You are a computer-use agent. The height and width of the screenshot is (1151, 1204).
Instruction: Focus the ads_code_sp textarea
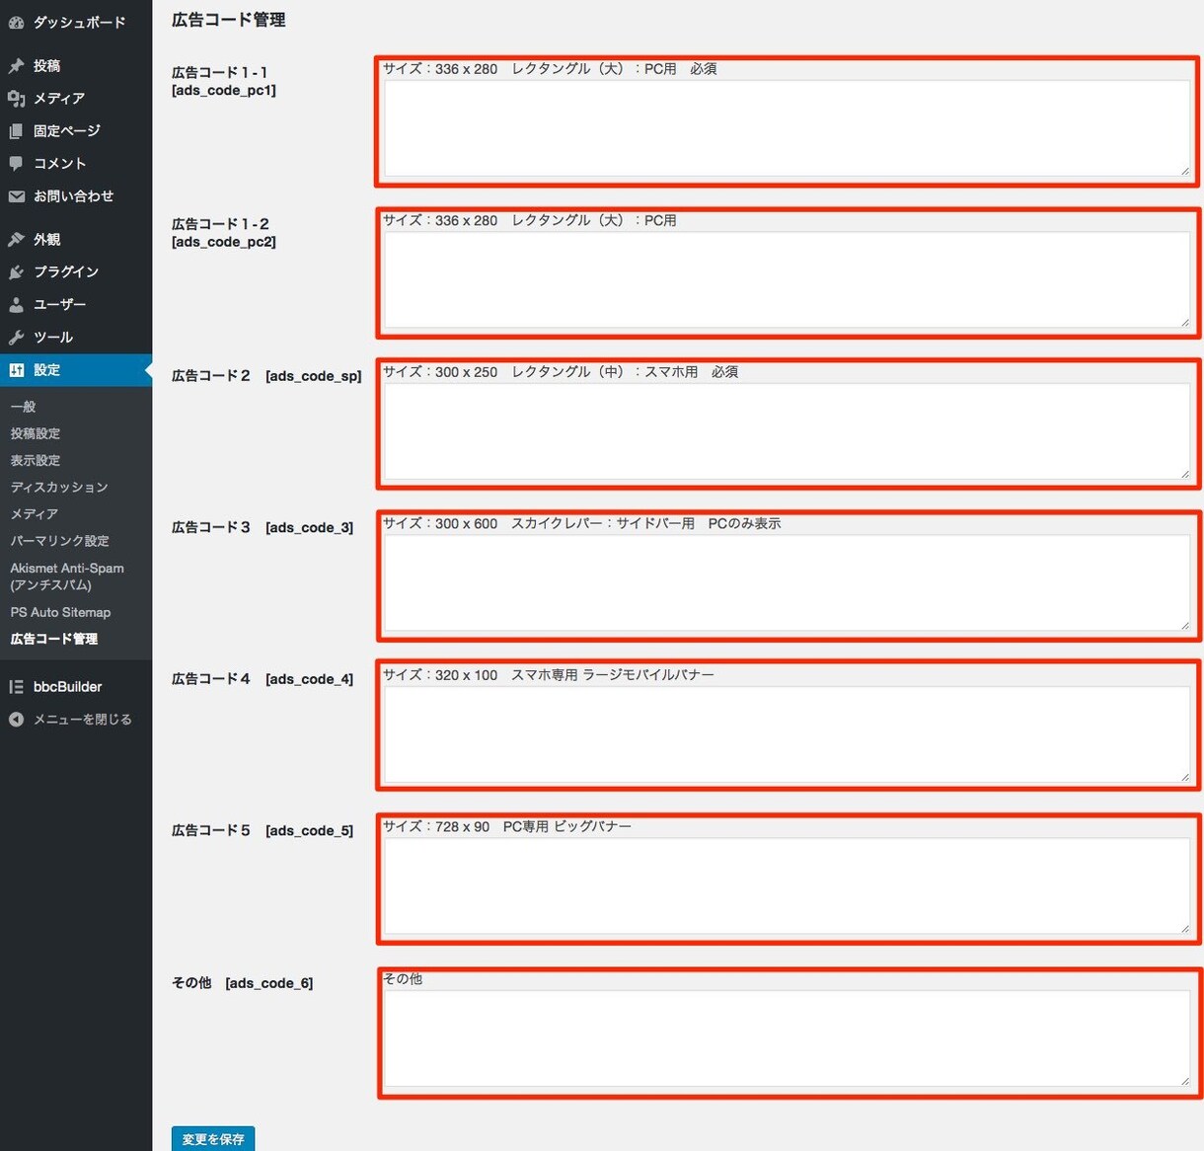(x=788, y=431)
